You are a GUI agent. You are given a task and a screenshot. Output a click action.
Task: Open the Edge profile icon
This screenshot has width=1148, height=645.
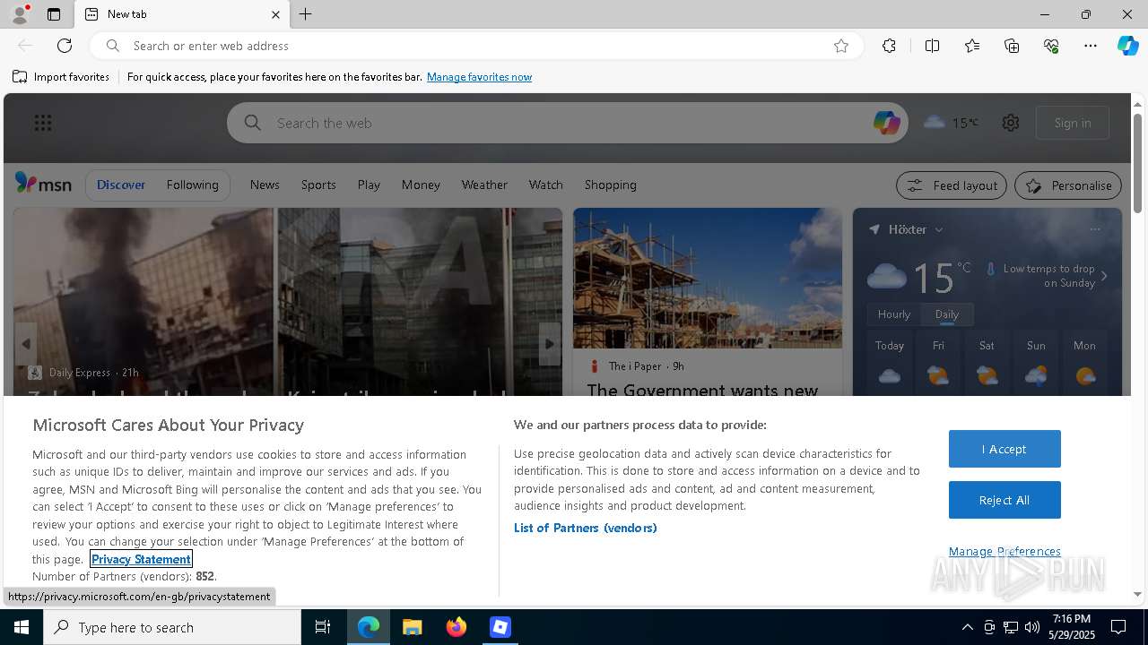(x=20, y=14)
